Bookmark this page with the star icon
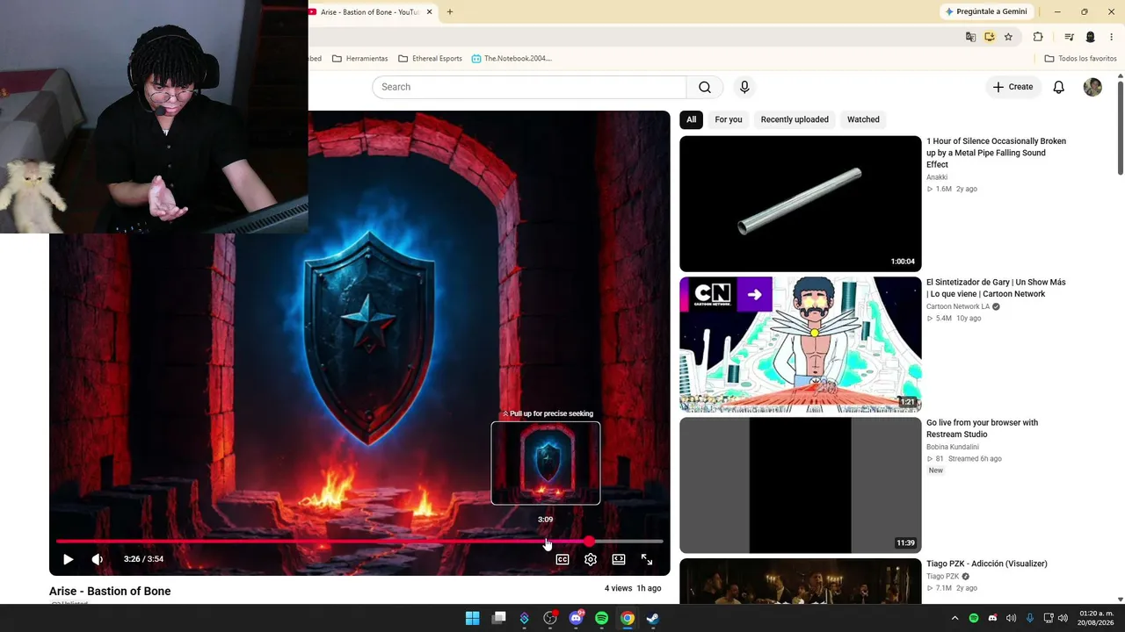 pos(1008,37)
